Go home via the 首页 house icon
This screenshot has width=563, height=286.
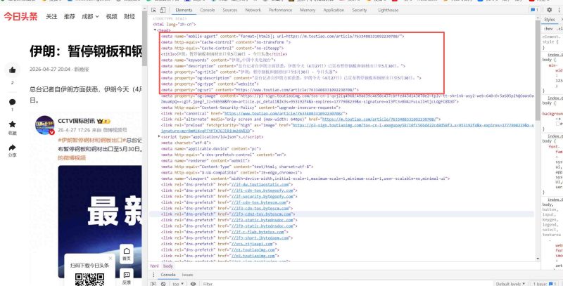click(x=127, y=254)
